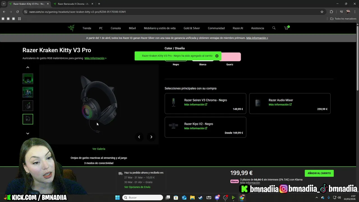Open the Chrome three-dot menu
Viewport: 359px width, 202px height.
[x=355, y=12]
